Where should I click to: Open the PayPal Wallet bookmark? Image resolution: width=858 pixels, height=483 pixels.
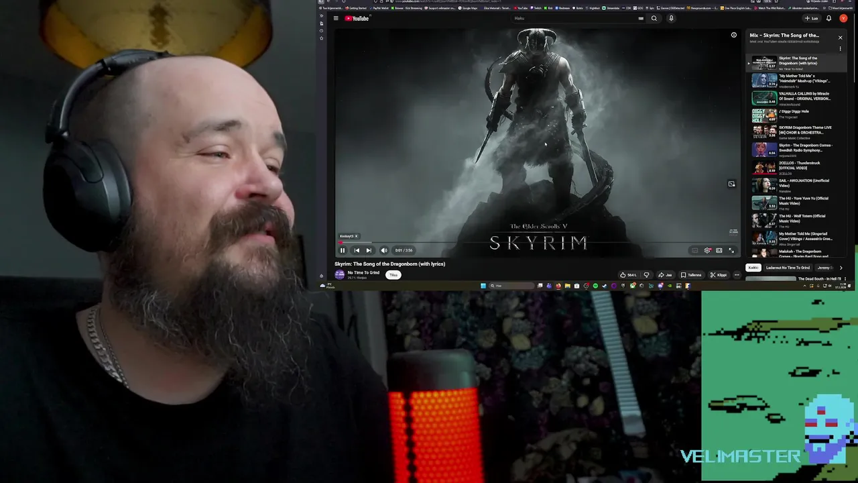[379, 8]
